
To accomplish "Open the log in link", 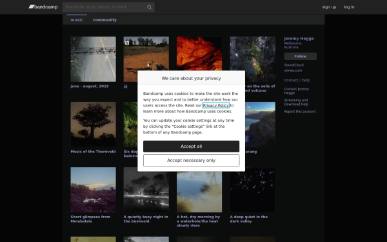I will [349, 7].
